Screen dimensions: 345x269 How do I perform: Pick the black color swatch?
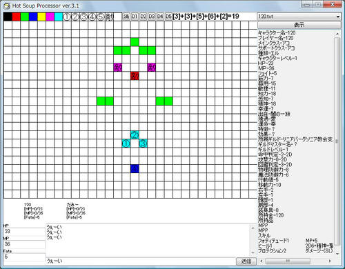pyautogui.click(x=8, y=17)
